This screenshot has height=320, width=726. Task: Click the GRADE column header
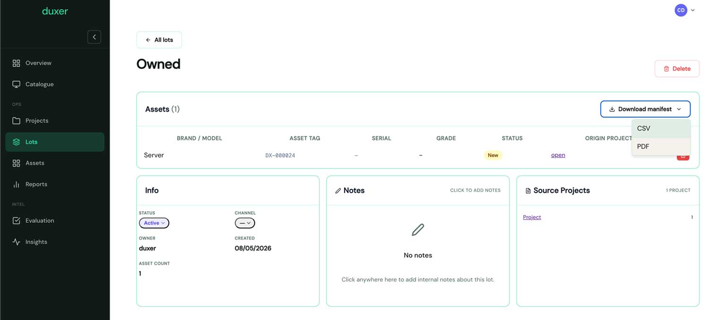446,138
